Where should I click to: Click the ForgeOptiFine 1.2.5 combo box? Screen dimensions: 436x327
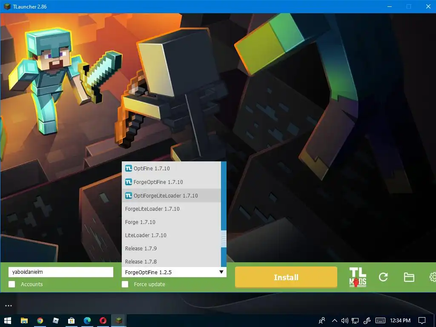pyautogui.click(x=174, y=272)
